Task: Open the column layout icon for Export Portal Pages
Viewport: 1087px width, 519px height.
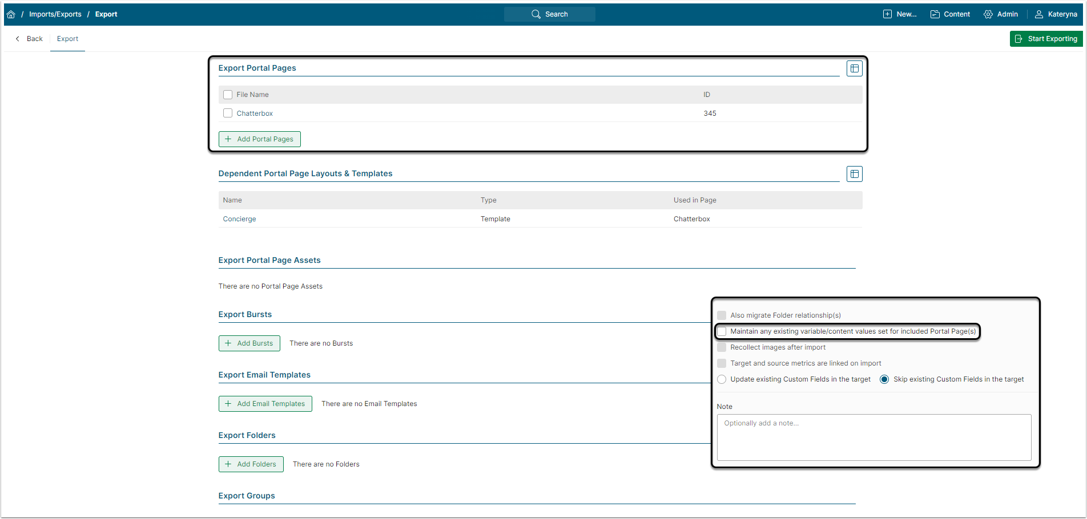Action: point(854,68)
